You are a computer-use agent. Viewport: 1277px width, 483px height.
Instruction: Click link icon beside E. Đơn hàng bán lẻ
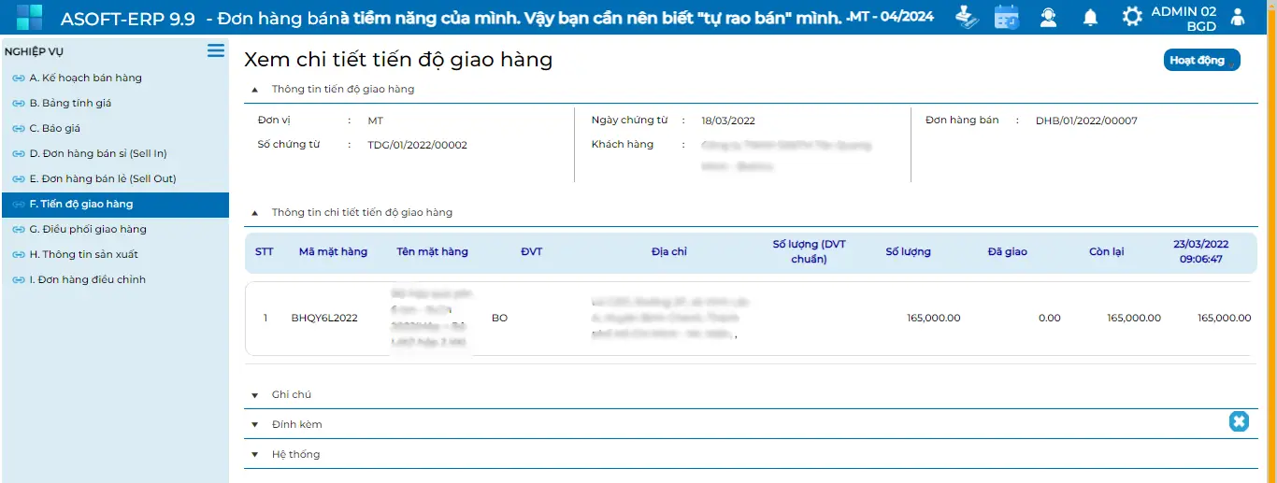point(18,179)
